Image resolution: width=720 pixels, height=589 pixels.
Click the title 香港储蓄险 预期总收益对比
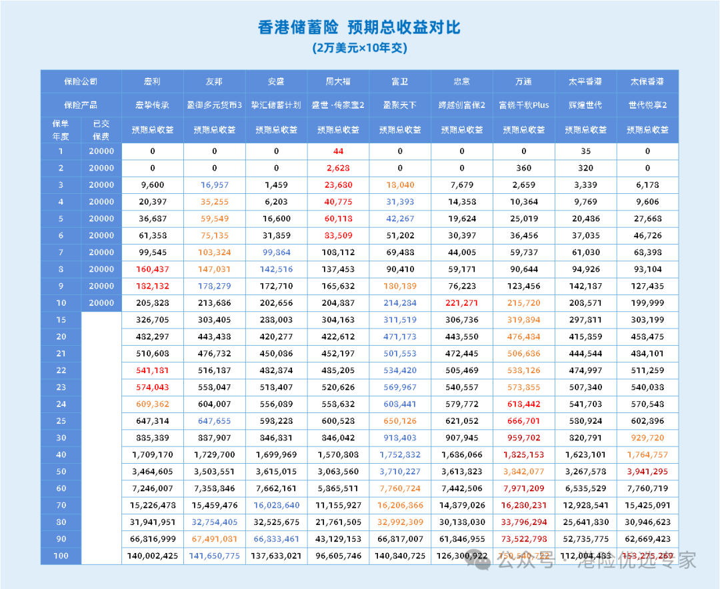[359, 27]
